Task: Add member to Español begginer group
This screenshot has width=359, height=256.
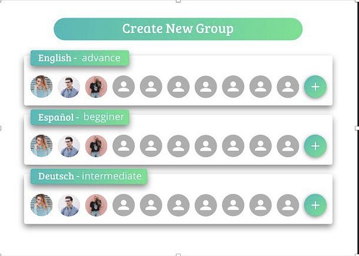Action: pyautogui.click(x=315, y=146)
